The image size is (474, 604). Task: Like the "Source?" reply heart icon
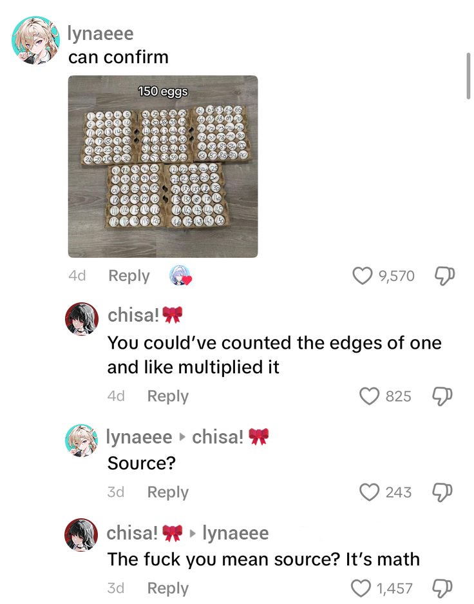(370, 492)
